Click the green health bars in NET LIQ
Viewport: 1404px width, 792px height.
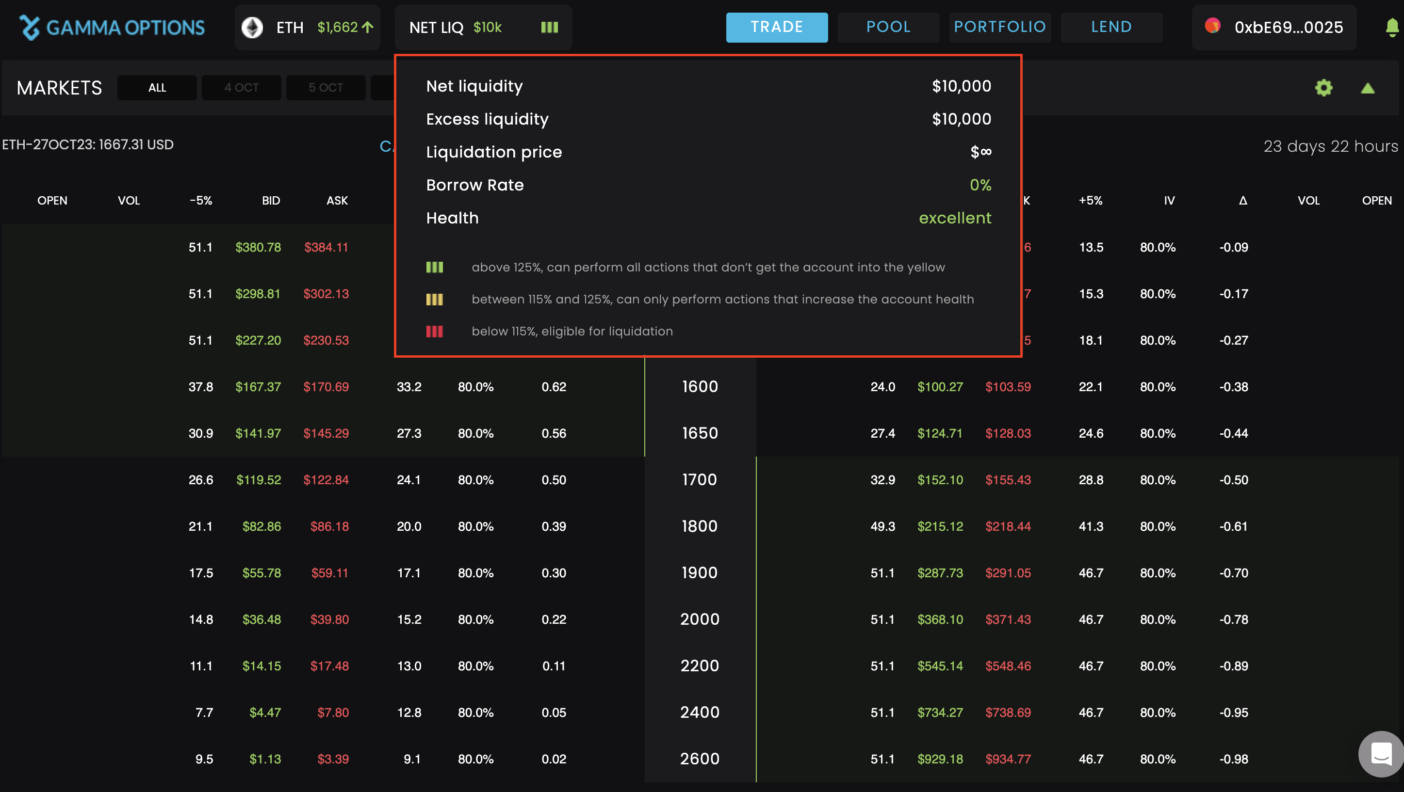point(549,27)
